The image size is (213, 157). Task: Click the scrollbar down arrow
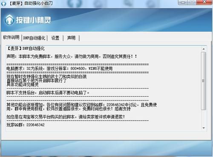204,128
